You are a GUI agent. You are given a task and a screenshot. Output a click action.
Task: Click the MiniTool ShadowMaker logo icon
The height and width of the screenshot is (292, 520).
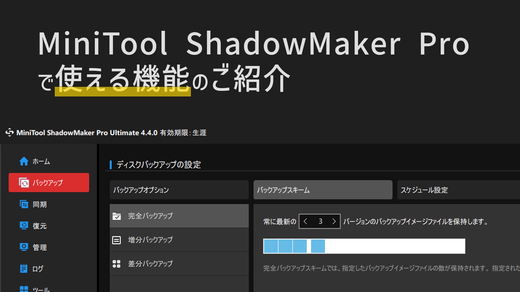click(x=9, y=132)
